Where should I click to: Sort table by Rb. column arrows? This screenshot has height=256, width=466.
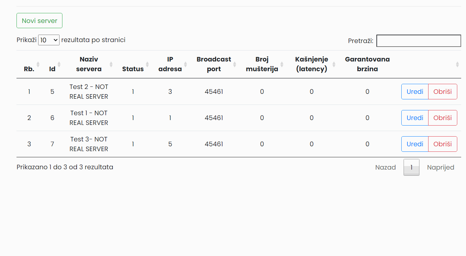(38, 64)
